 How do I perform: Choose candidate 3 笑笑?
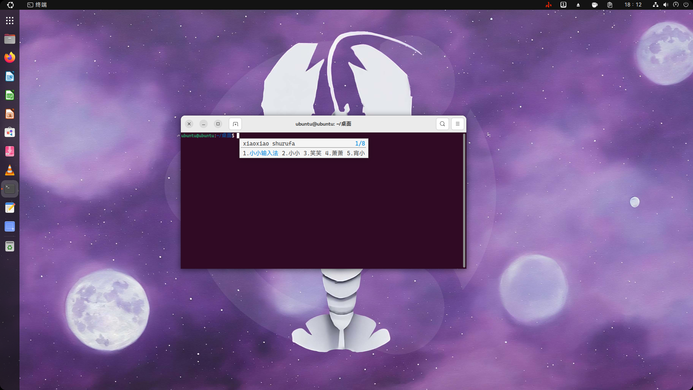pos(313,153)
